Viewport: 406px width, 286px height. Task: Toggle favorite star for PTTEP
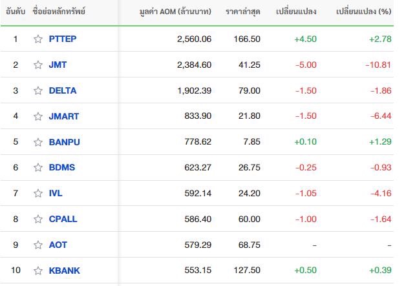click(38, 39)
